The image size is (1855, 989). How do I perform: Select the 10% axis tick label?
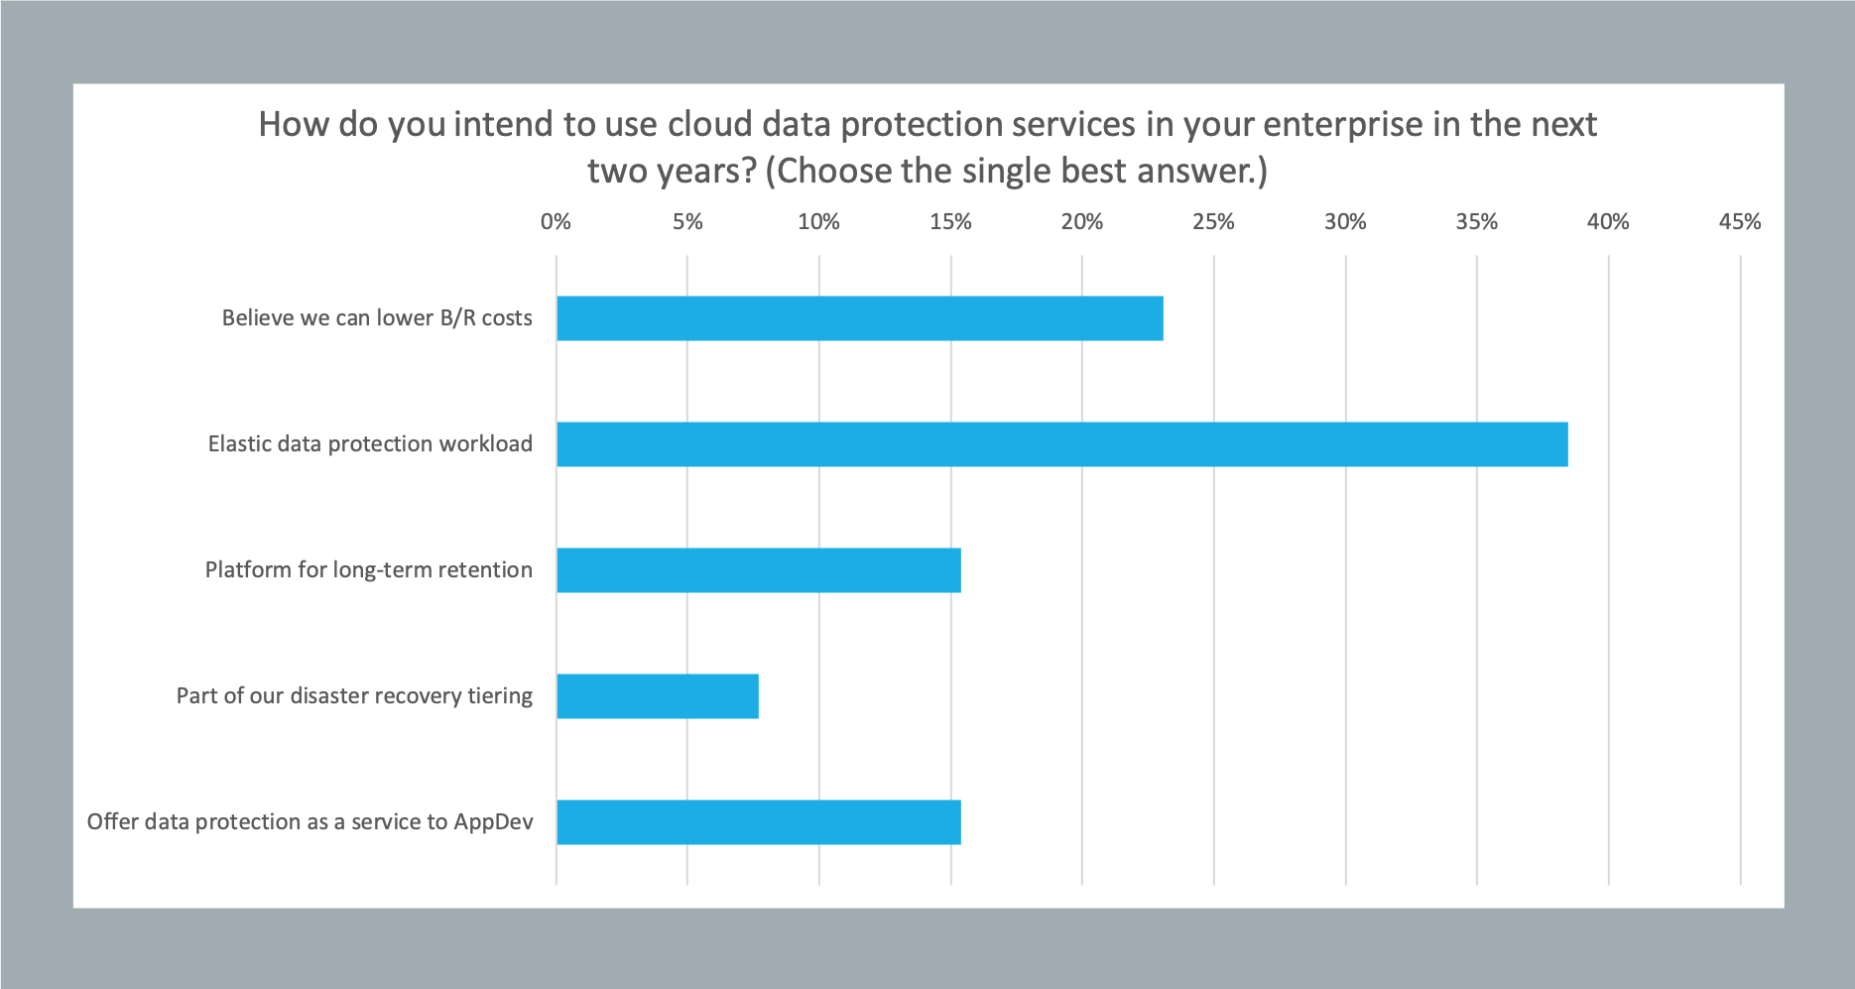(818, 222)
